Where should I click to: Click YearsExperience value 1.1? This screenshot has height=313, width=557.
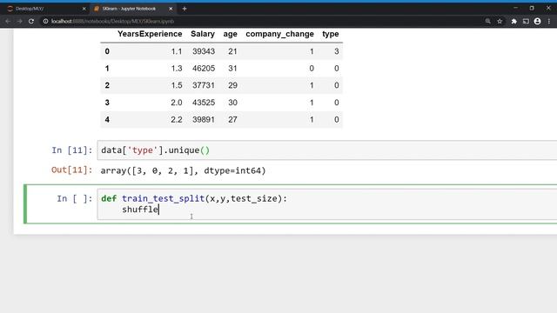177,51
